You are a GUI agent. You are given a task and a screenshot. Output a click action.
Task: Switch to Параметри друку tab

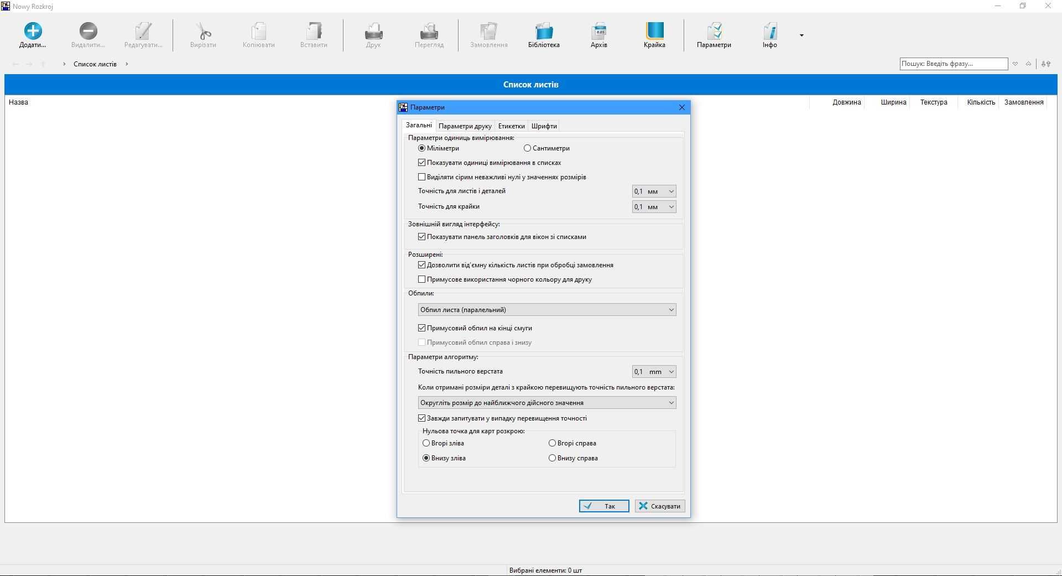point(465,126)
